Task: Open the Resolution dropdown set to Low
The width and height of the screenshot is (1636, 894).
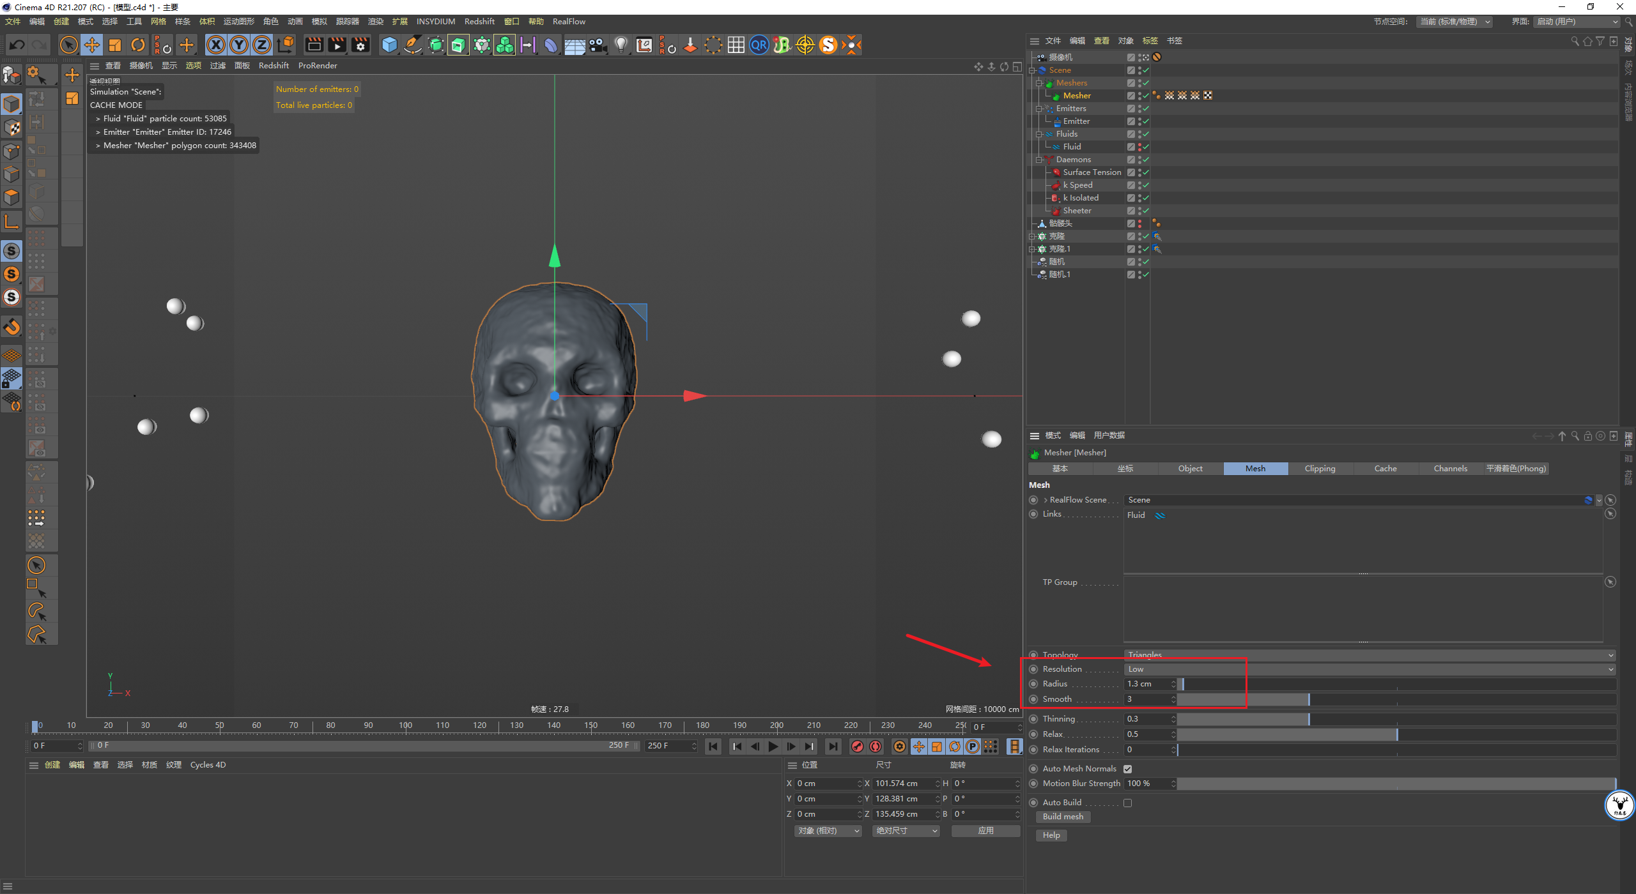Action: point(1370,669)
